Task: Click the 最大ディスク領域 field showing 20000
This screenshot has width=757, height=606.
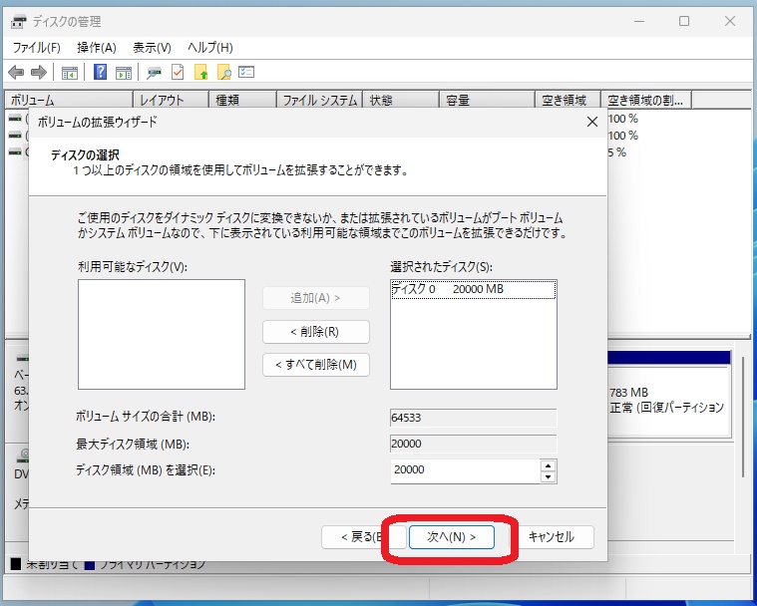Action: point(473,444)
